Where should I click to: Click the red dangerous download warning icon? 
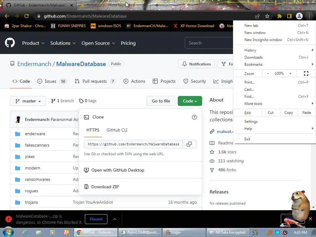tap(9, 219)
